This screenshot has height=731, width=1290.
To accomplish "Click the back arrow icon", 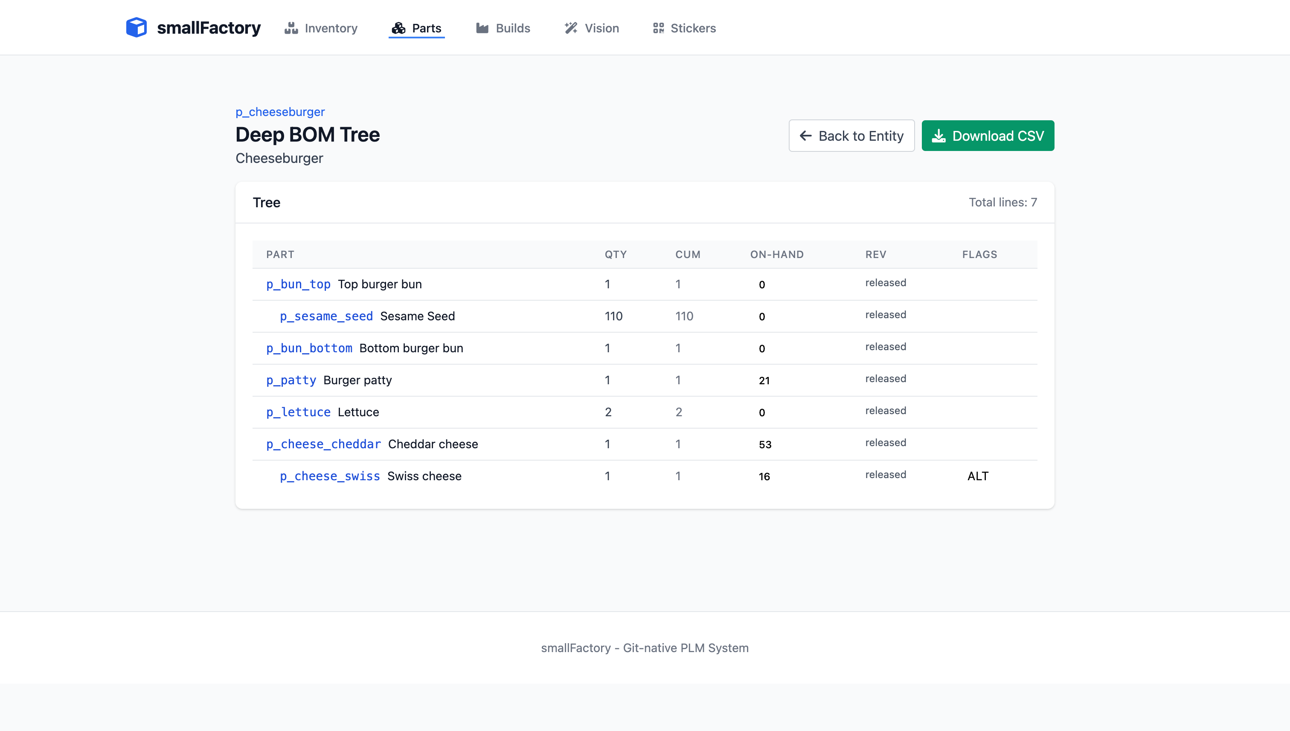I will click(805, 136).
